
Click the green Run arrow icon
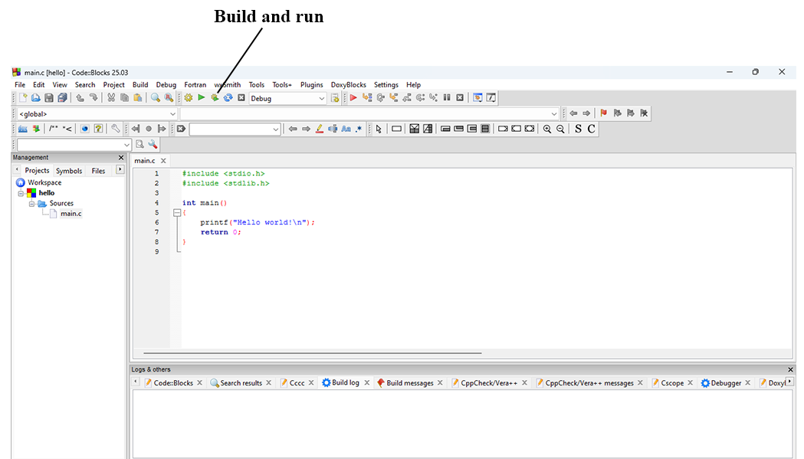click(x=202, y=98)
